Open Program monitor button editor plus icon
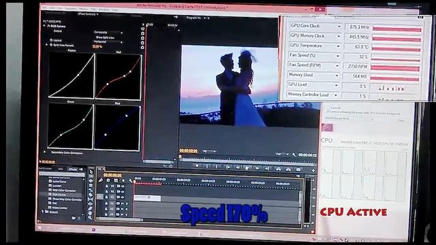 pyautogui.click(x=313, y=170)
